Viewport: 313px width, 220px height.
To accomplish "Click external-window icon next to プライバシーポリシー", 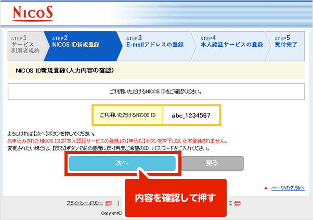I will (108, 203).
